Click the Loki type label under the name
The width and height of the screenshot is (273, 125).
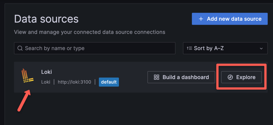pos(46,82)
